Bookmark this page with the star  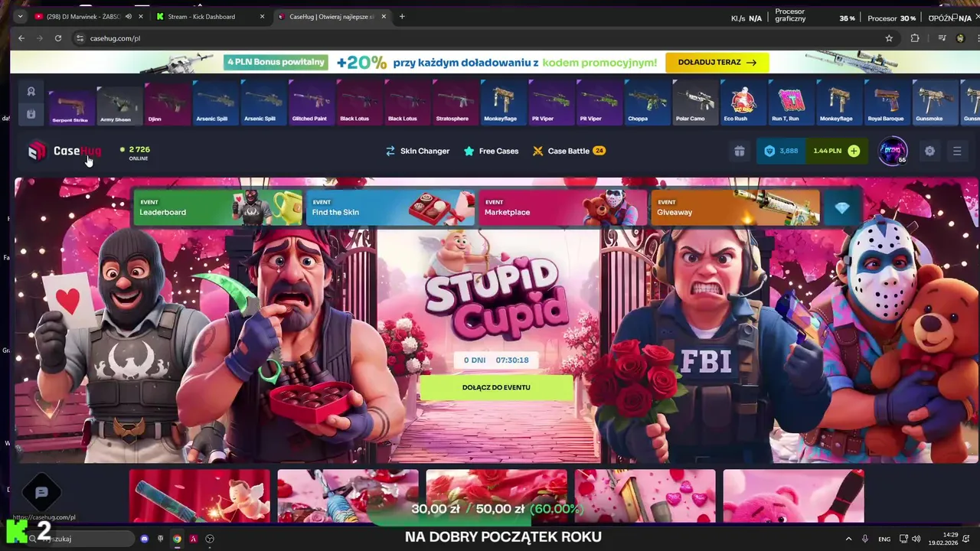(x=889, y=38)
